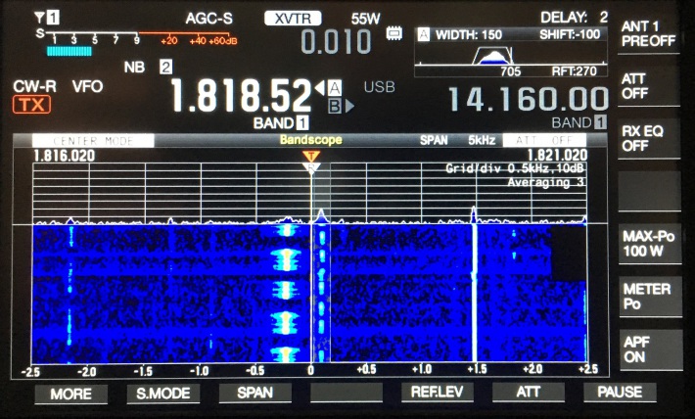This screenshot has width=695, height=419.
Task: Tap the S-meter signal strength bar
Action: click(x=69, y=51)
